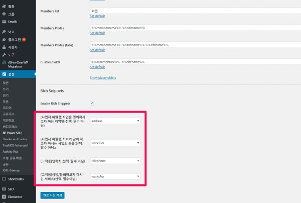The height and width of the screenshot is (203, 301).
Task: Click the plugins update count badge
Action: point(24,40)
